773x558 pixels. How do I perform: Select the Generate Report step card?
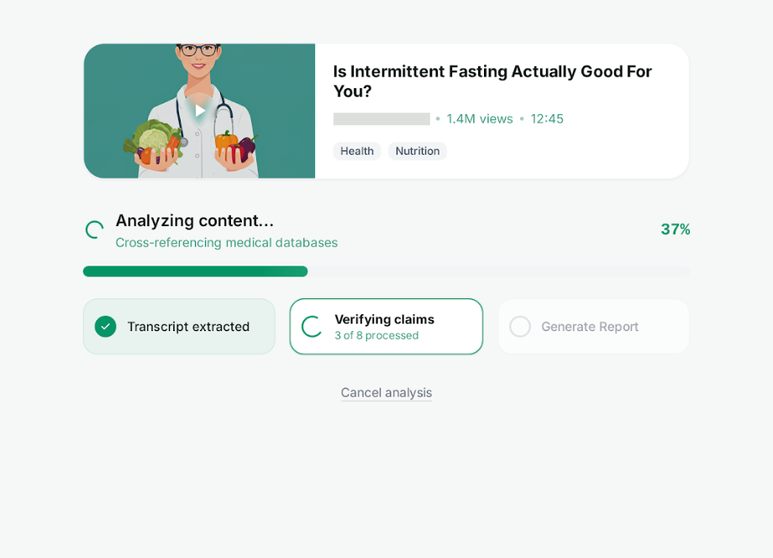pyautogui.click(x=593, y=326)
